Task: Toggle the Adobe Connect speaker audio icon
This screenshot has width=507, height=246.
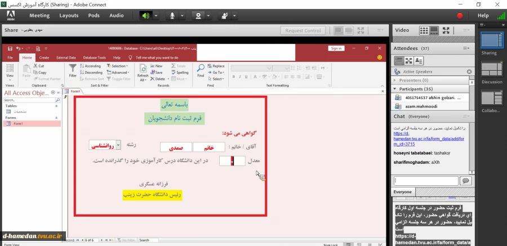Action: point(146,16)
